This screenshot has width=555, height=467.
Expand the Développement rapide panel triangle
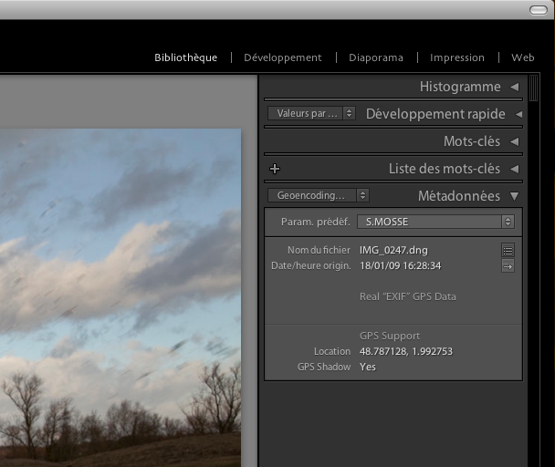(x=518, y=114)
